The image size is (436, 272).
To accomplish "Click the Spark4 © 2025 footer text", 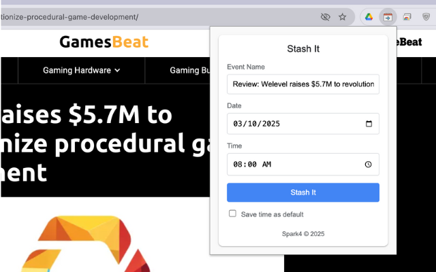I will click(303, 234).
